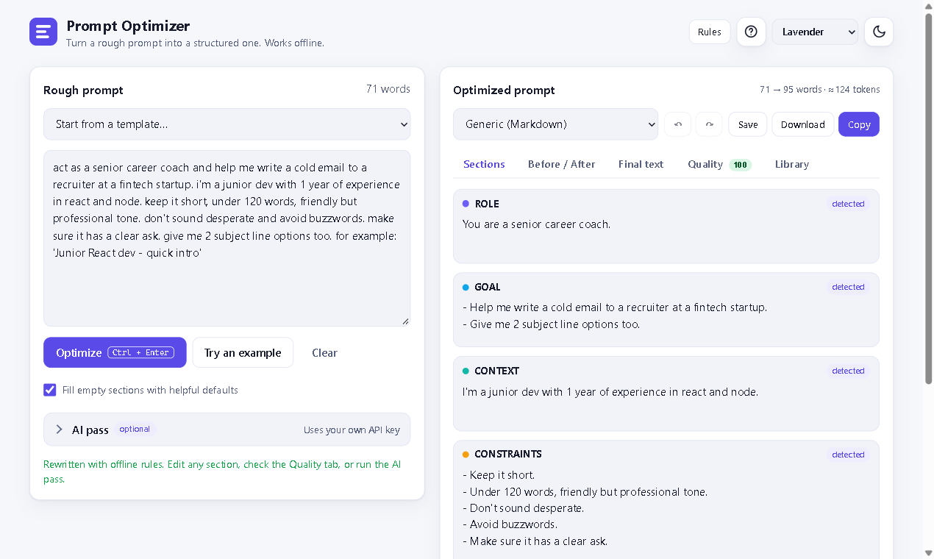This screenshot has width=934, height=559.
Task: Click the GOAL section text field
Action: tap(666, 319)
